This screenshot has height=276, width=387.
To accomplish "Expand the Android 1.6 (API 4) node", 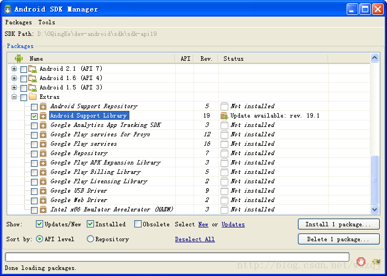I will 14,78.
